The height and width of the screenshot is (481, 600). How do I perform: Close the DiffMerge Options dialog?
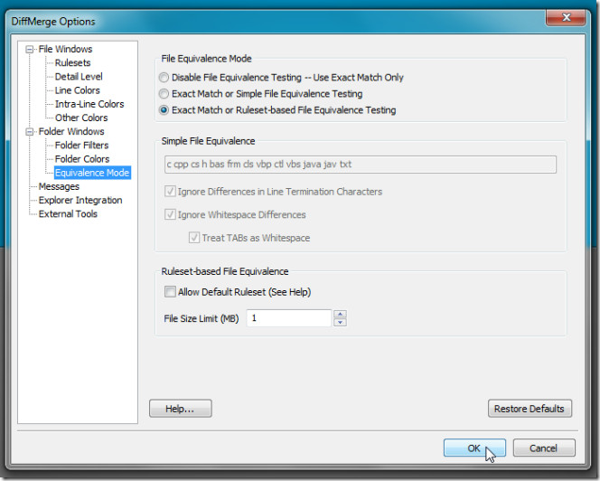[566, 17]
